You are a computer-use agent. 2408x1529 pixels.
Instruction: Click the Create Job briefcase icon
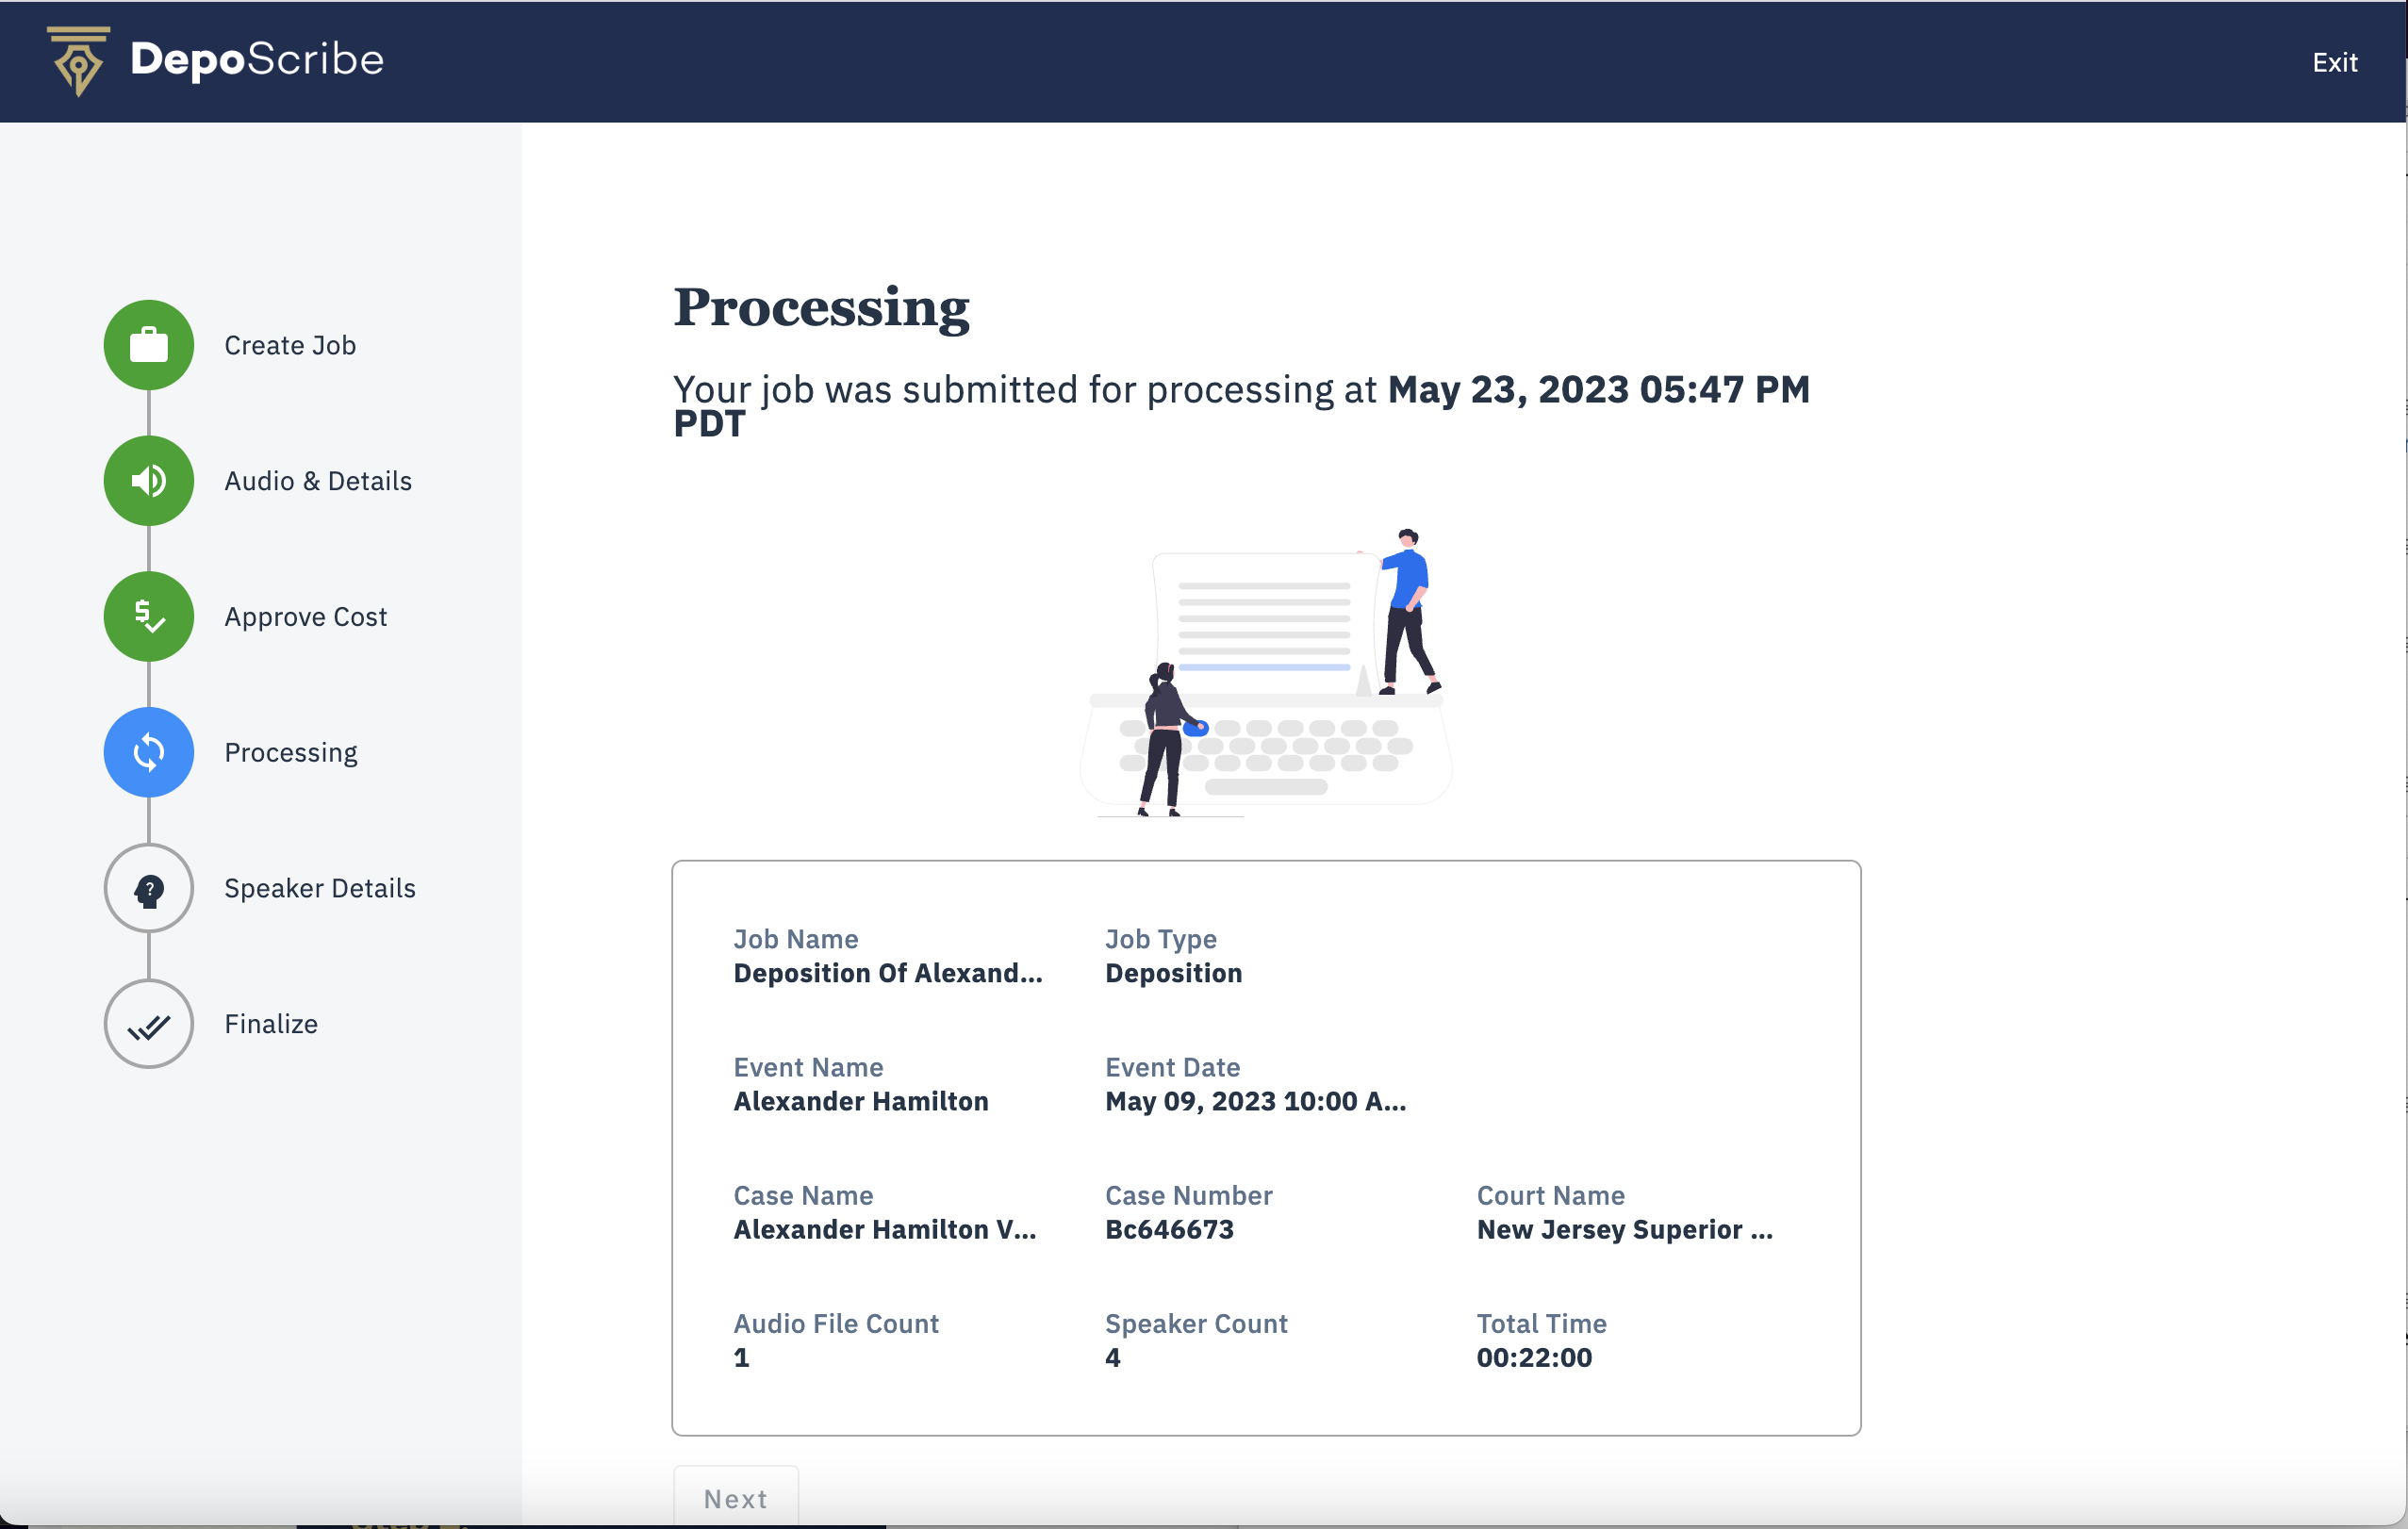click(x=149, y=345)
